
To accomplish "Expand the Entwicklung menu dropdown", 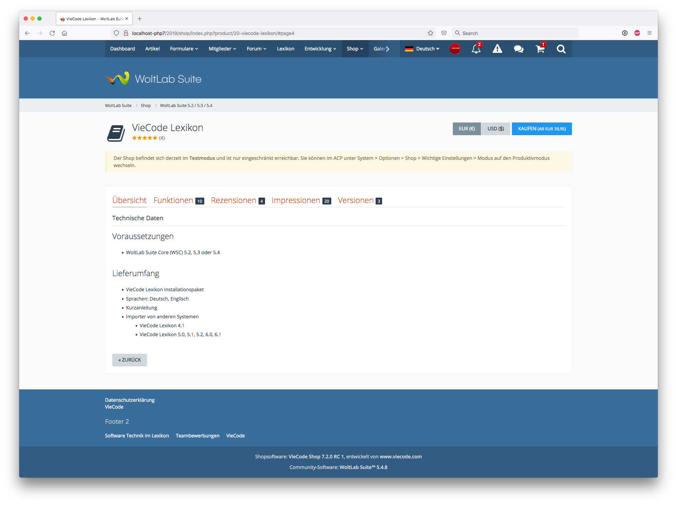I will coord(320,49).
